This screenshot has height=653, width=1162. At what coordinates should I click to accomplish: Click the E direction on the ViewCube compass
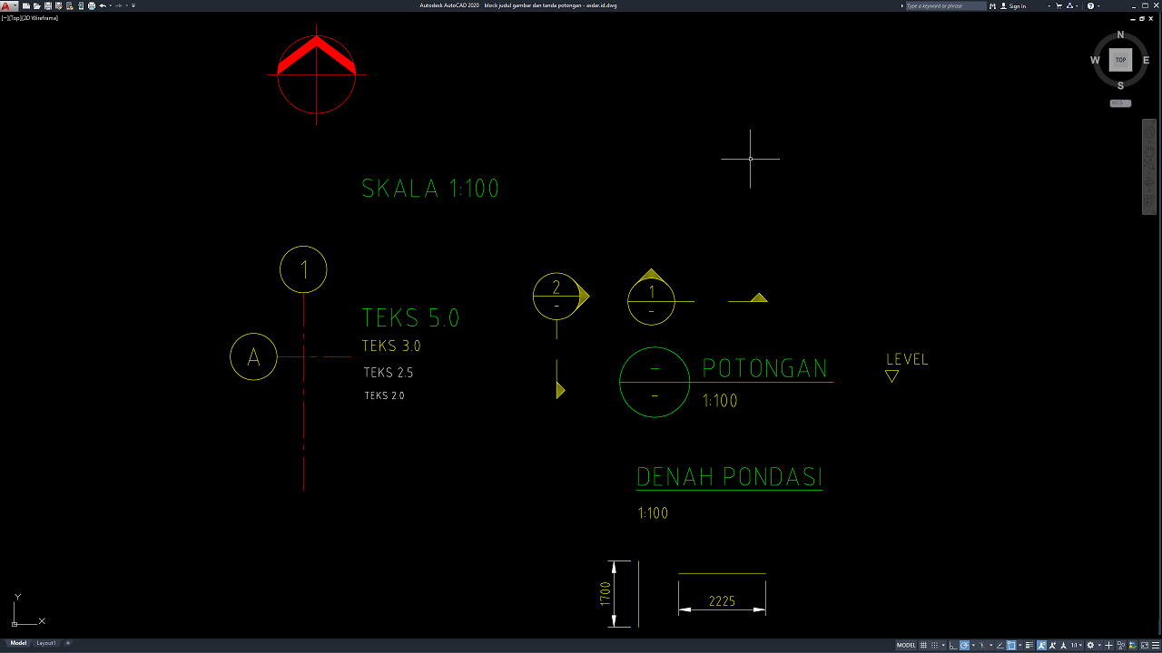(1146, 60)
